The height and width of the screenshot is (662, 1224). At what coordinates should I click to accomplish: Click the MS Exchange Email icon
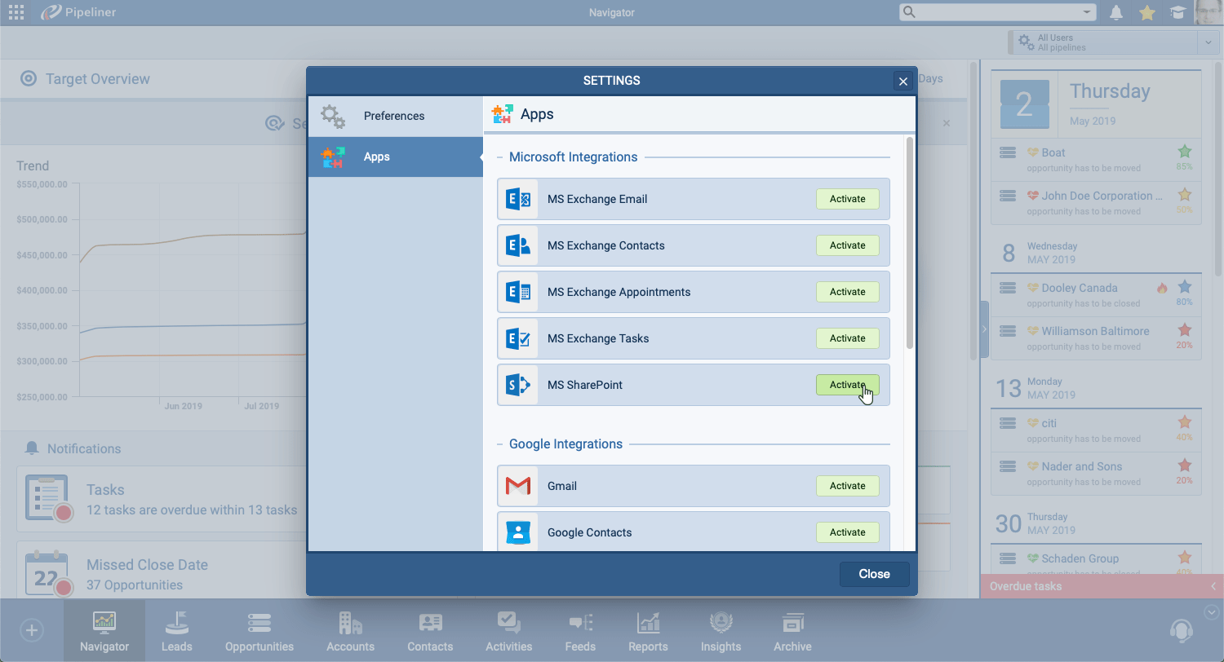tap(518, 199)
